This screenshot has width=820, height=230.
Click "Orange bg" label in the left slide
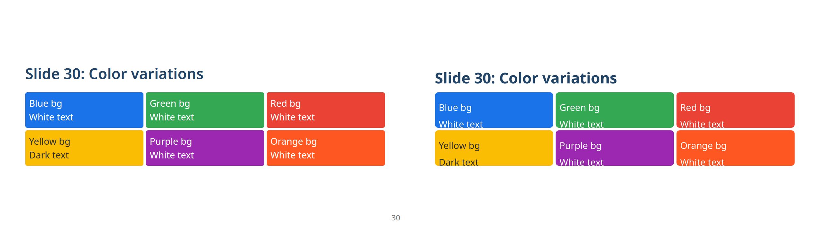(x=293, y=142)
